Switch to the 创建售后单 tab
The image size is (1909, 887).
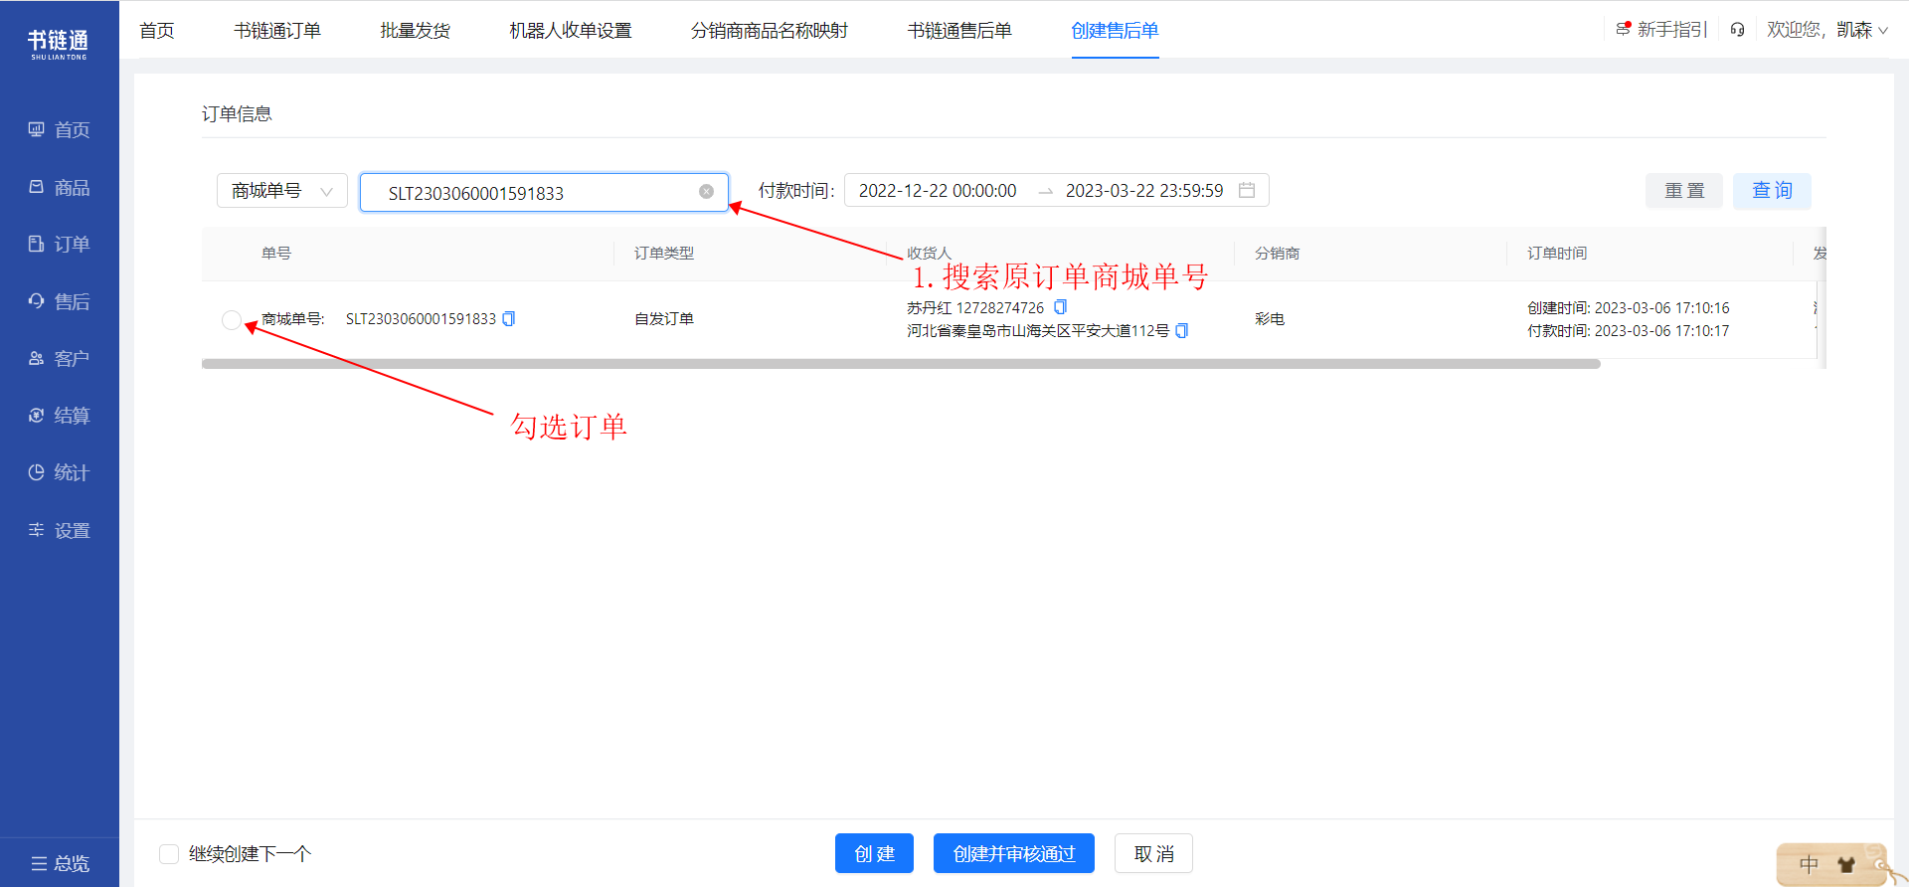pyautogui.click(x=1115, y=31)
